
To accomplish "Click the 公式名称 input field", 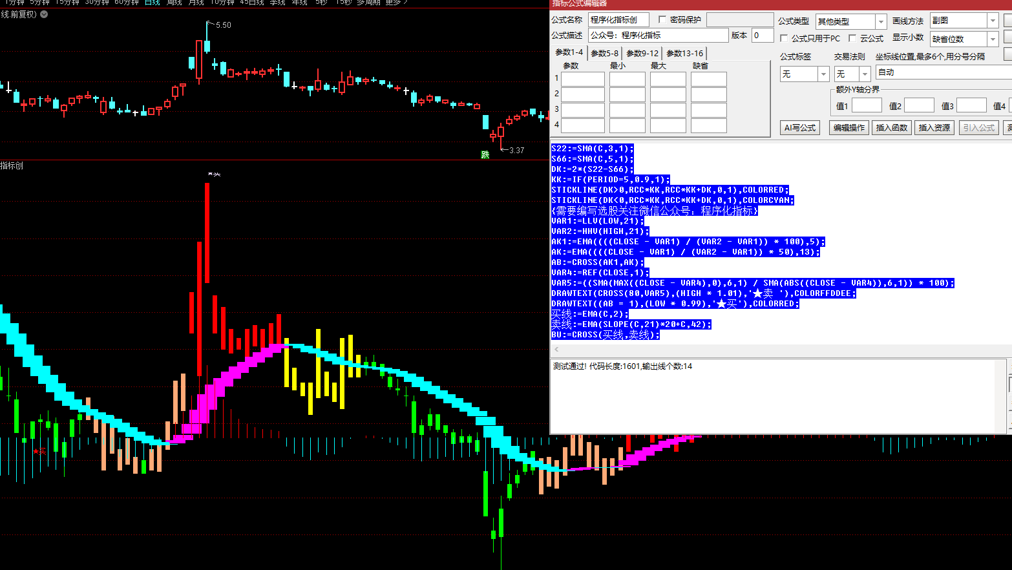I will 618,20.
